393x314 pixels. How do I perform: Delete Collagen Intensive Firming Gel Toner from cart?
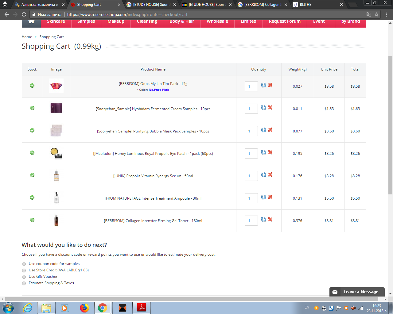click(270, 220)
